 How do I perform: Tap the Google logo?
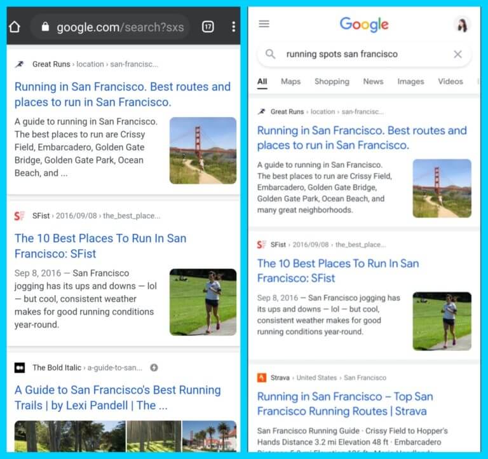pyautogui.click(x=363, y=24)
